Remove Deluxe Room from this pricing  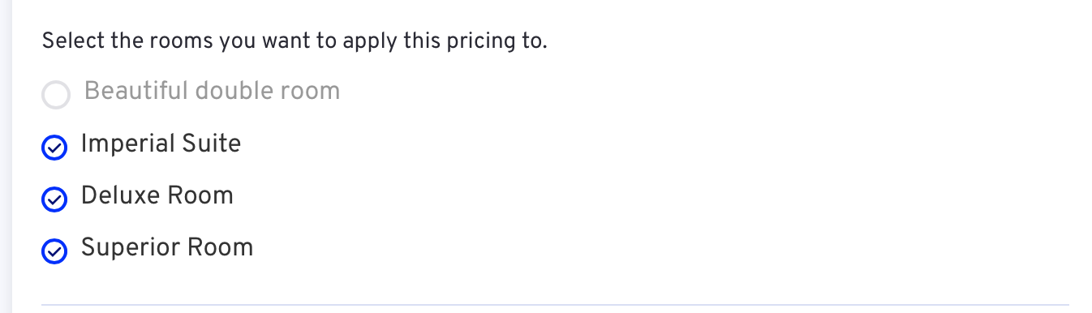54,199
